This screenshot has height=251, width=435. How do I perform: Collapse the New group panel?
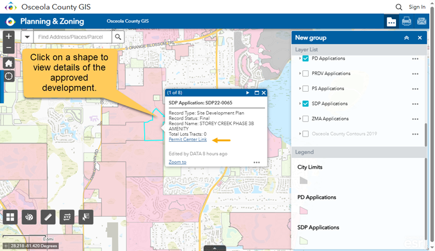pos(406,38)
